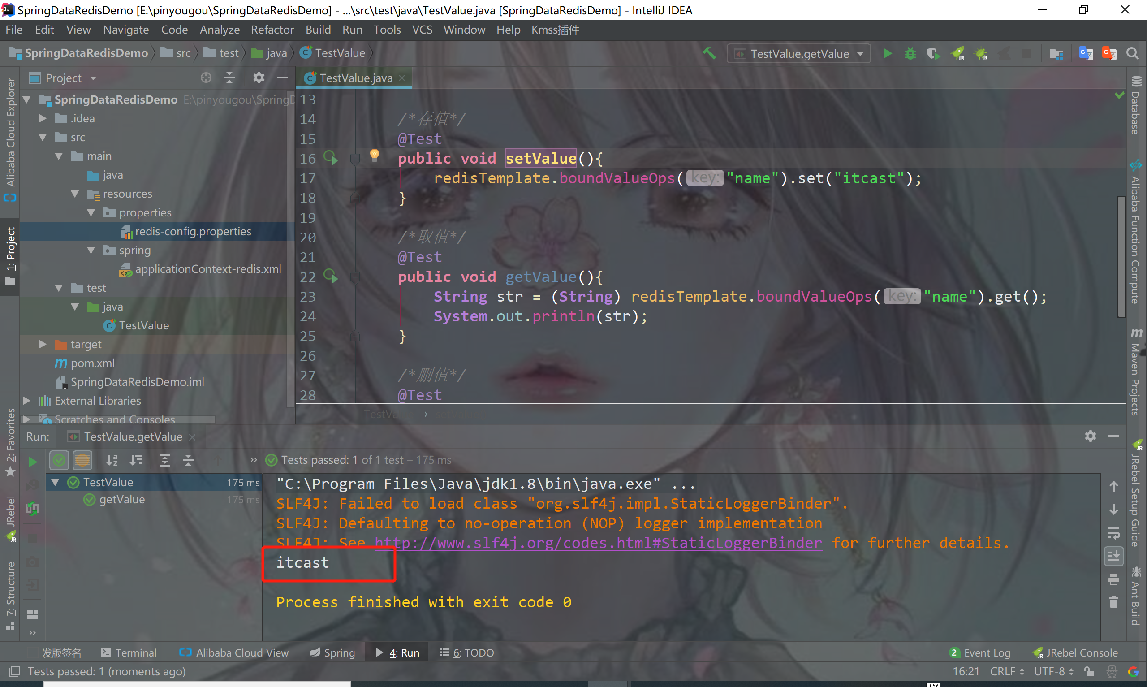Toggle Scroll to End in console
Viewport: 1147px width, 687px height.
tap(1114, 555)
